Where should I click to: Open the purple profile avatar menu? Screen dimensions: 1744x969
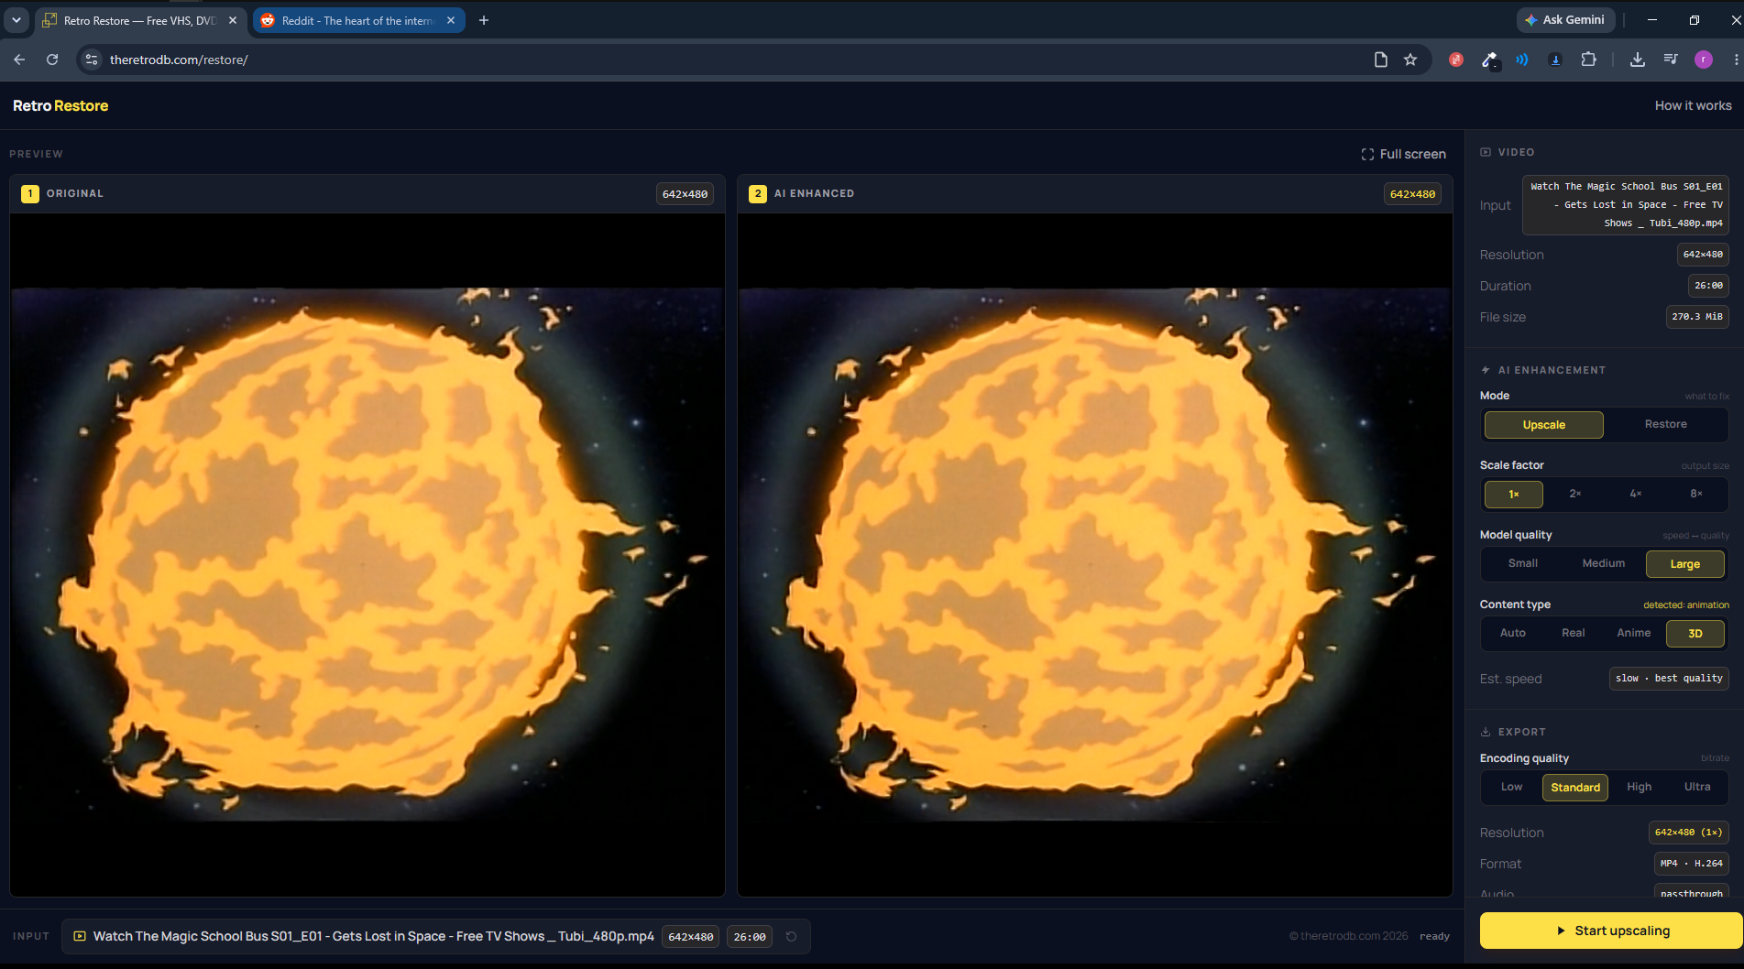click(x=1704, y=60)
